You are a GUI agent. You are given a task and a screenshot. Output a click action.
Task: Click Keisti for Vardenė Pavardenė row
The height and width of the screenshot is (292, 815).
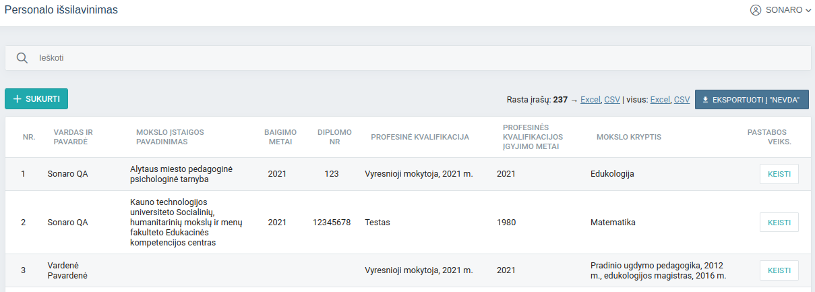(779, 270)
